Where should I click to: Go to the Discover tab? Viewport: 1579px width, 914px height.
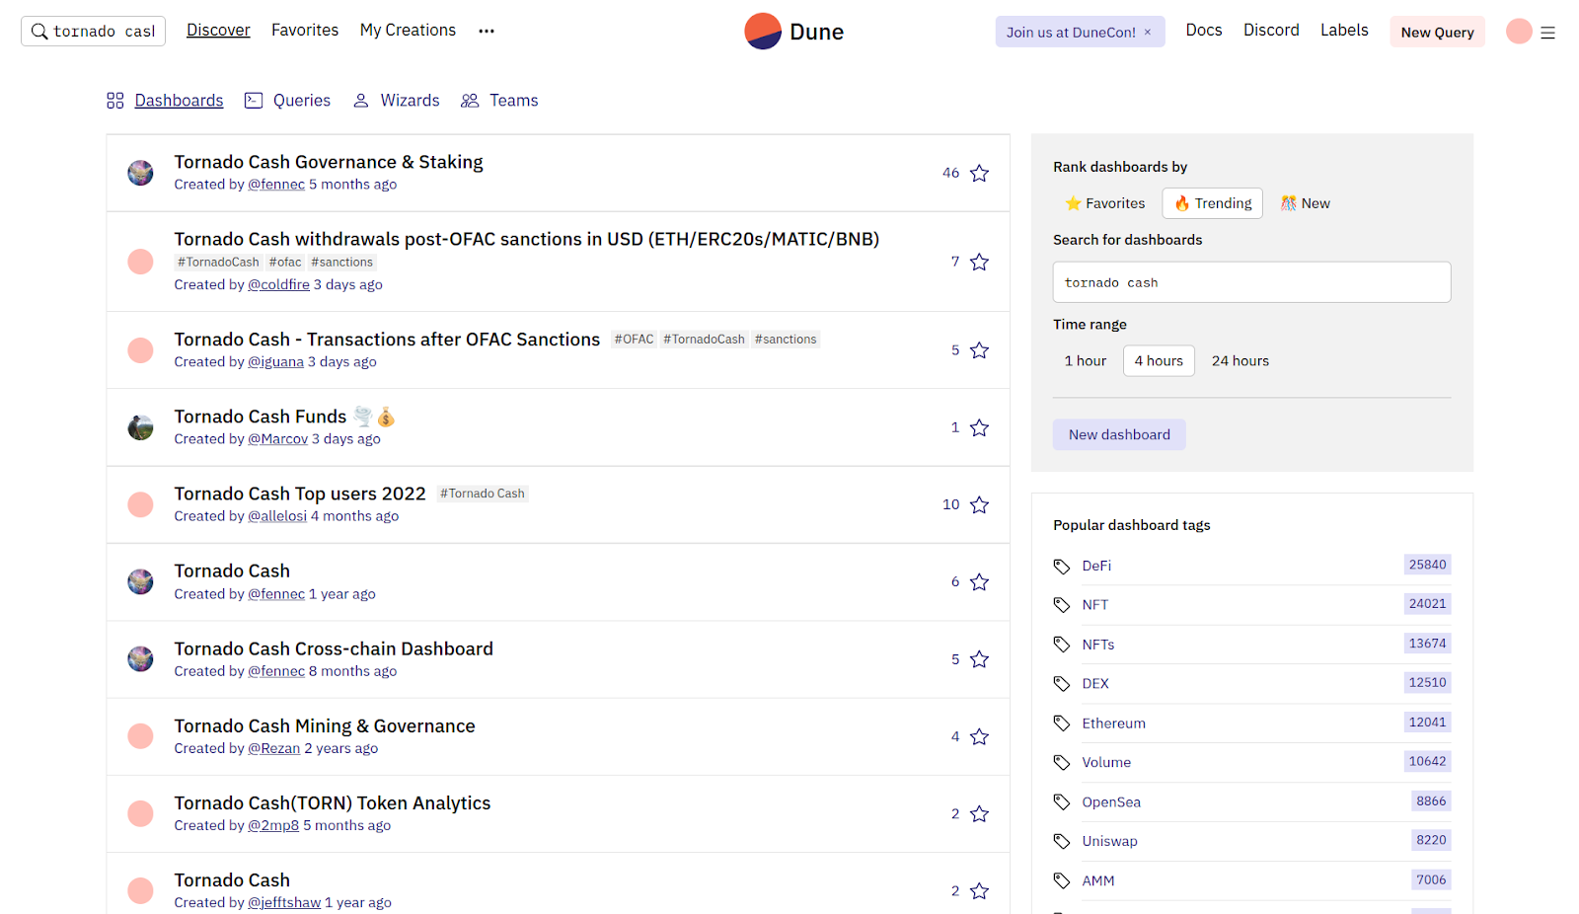(218, 31)
